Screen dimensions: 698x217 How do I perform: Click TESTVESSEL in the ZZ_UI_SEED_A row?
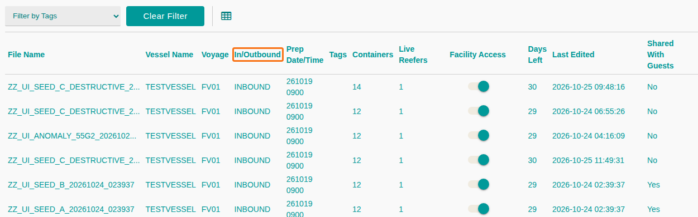pyautogui.click(x=170, y=209)
